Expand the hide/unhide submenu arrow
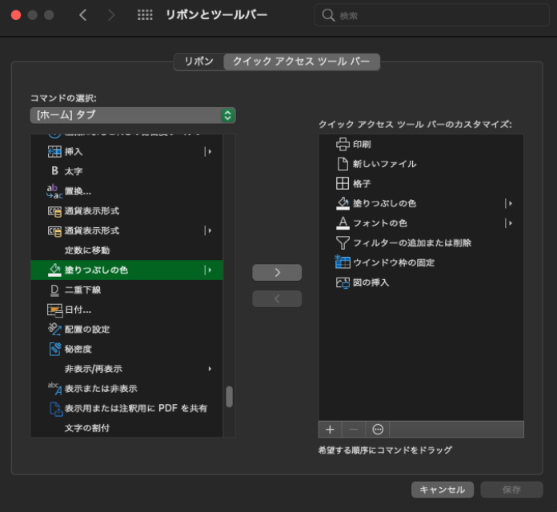This screenshot has width=557, height=512. pyautogui.click(x=210, y=369)
